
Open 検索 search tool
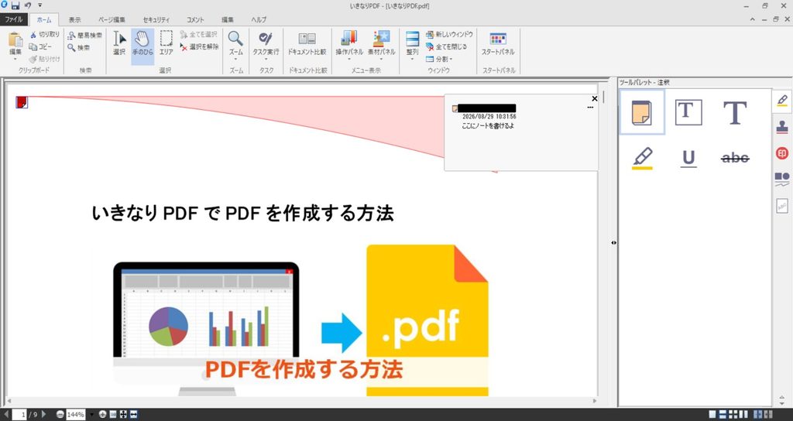click(x=79, y=47)
